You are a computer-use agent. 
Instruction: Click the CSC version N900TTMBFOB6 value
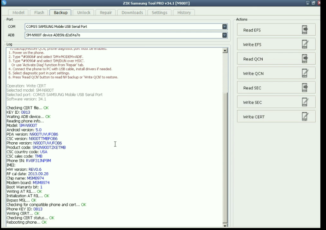43,139
